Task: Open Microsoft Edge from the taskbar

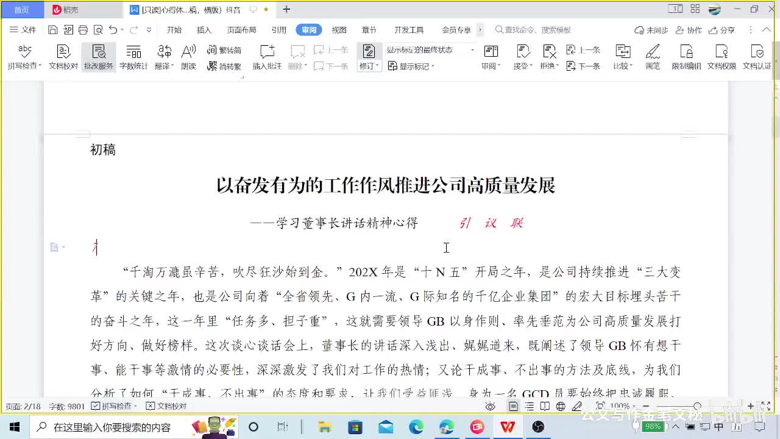Action: (x=416, y=427)
